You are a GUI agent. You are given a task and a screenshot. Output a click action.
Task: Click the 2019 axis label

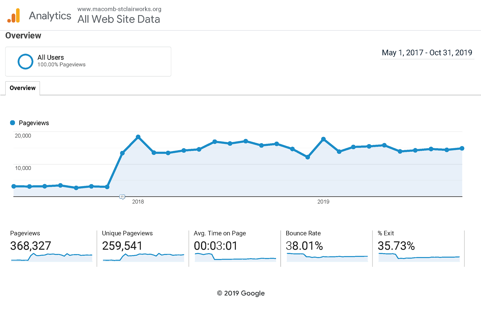323,202
